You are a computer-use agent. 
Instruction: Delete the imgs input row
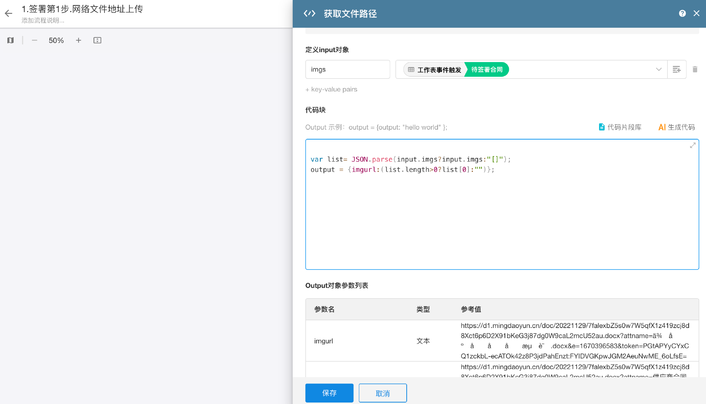pos(695,69)
